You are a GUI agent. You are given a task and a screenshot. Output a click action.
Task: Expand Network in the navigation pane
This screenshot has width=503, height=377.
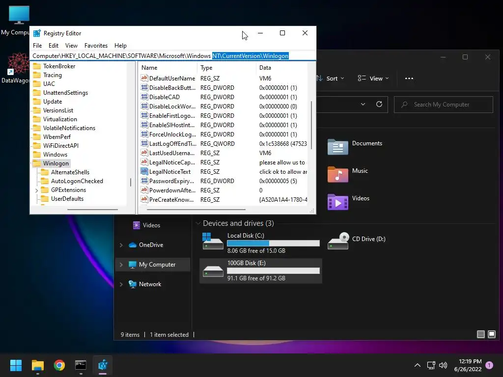pyautogui.click(x=121, y=284)
